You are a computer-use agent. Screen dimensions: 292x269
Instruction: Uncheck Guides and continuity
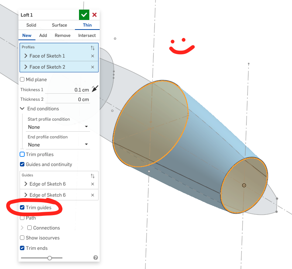coord(22,164)
